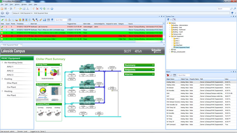Open the Summary dropdown bar
Screen dimensions: 237x133
coord(139,65)
